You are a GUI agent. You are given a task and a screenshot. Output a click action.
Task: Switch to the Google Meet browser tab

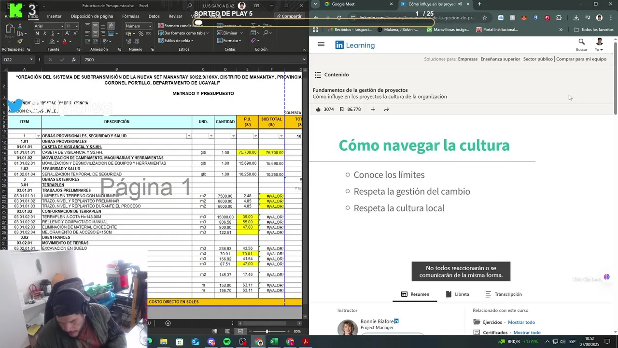coord(355,4)
